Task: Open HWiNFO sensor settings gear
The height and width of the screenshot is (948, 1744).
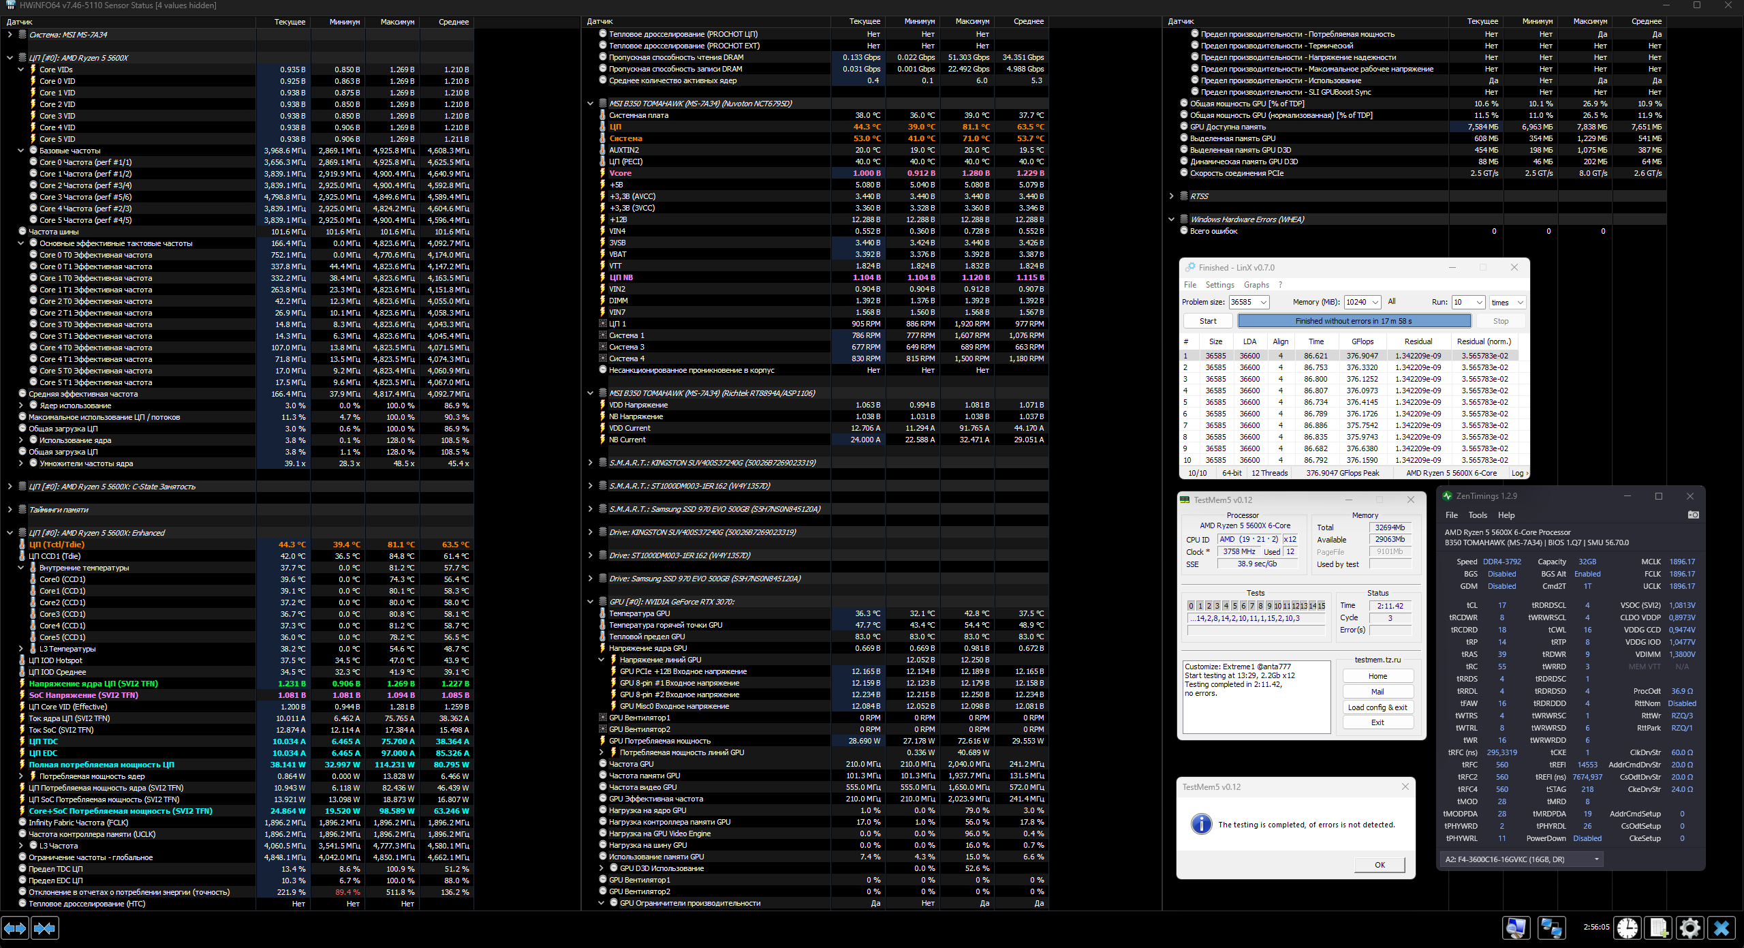Action: click(1690, 928)
